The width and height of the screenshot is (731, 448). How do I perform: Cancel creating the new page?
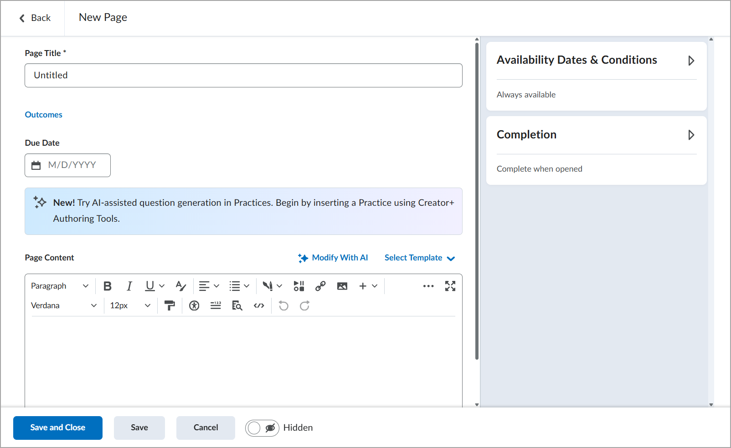pos(206,428)
